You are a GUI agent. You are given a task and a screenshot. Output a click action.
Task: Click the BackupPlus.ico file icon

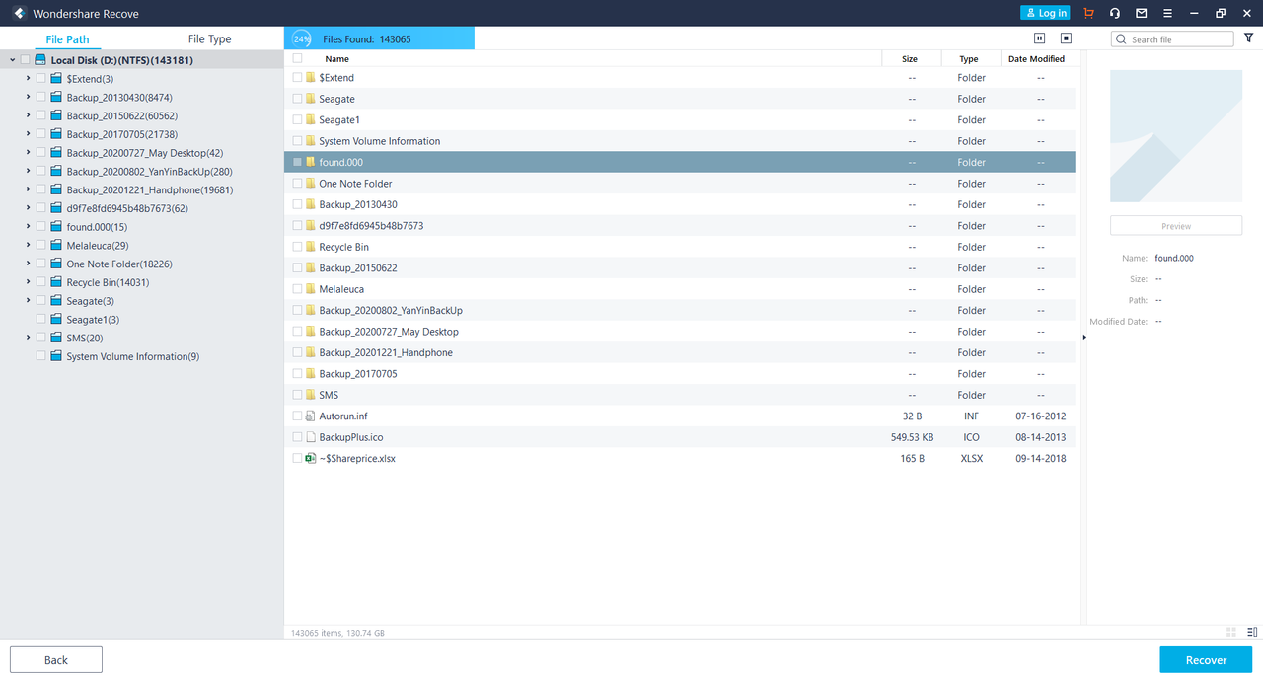coord(310,437)
